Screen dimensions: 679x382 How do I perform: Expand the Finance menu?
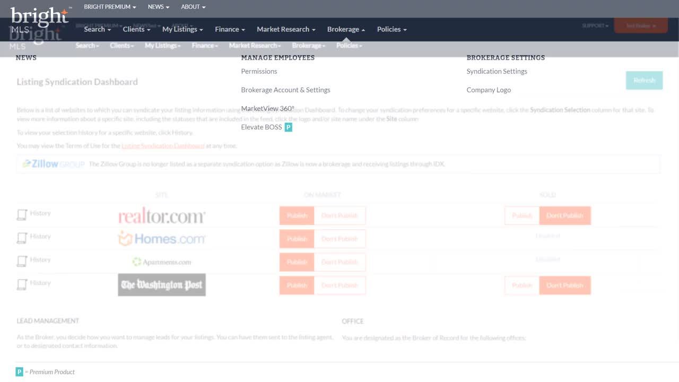pos(230,29)
